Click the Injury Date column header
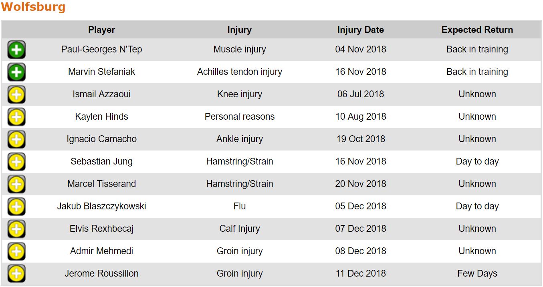This screenshot has height=287, width=543. coord(360,30)
